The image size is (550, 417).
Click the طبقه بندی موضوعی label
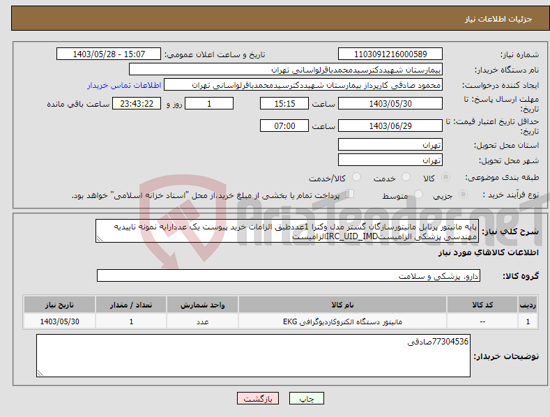tap(502, 177)
